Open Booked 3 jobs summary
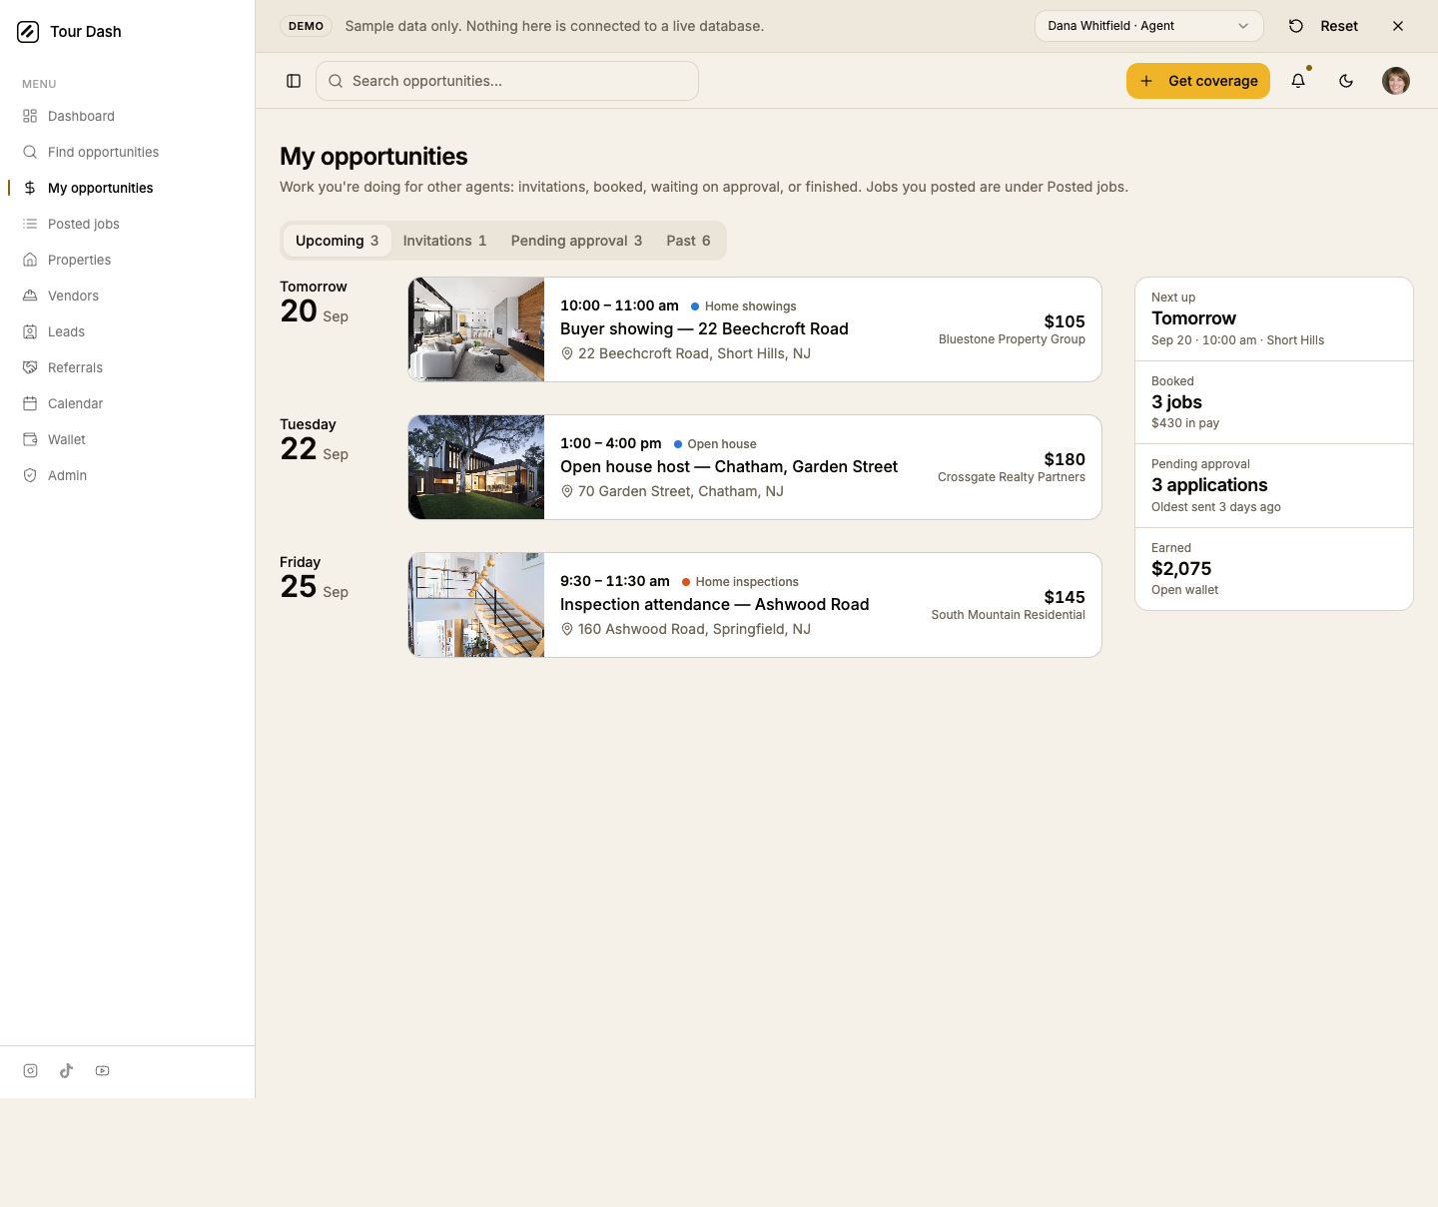The image size is (1438, 1207). (x=1274, y=402)
